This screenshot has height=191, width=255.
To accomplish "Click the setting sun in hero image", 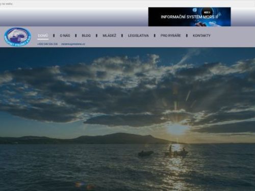I will [x=177, y=129].
